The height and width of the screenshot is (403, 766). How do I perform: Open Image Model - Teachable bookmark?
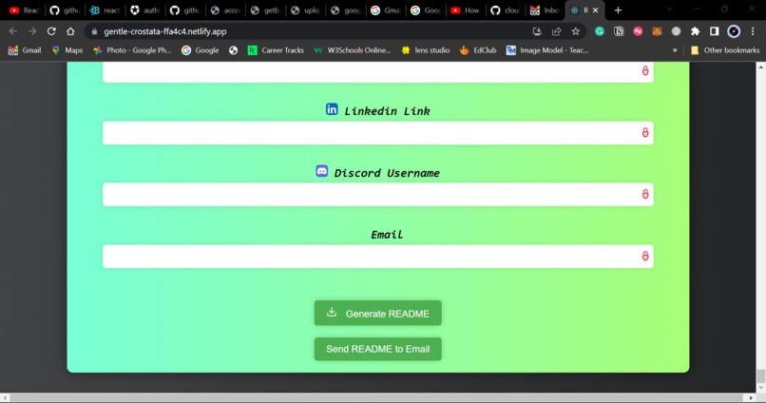tap(547, 50)
